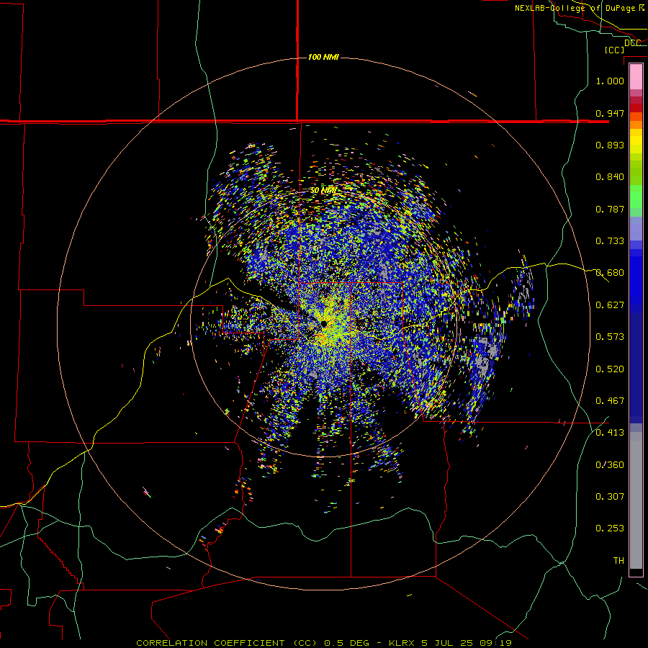648x648 pixels.
Task: Click the CORRELATION COEFFICIENT caption text
Action: coord(227,643)
